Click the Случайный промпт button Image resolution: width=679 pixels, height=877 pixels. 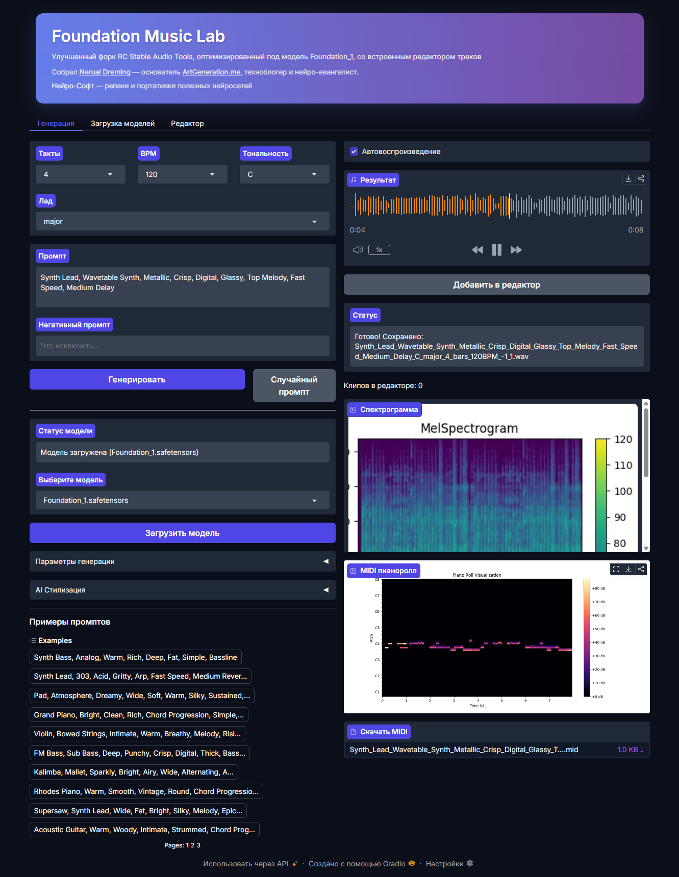[x=294, y=385]
